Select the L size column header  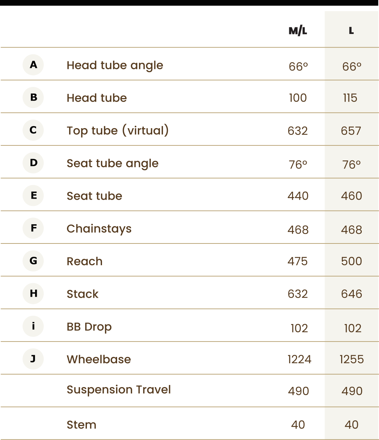click(351, 31)
